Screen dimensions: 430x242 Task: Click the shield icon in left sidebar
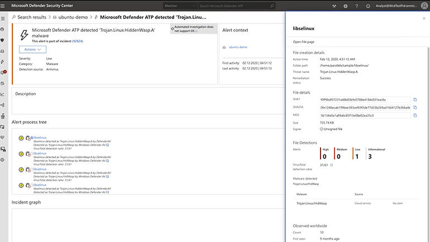coord(3,40)
